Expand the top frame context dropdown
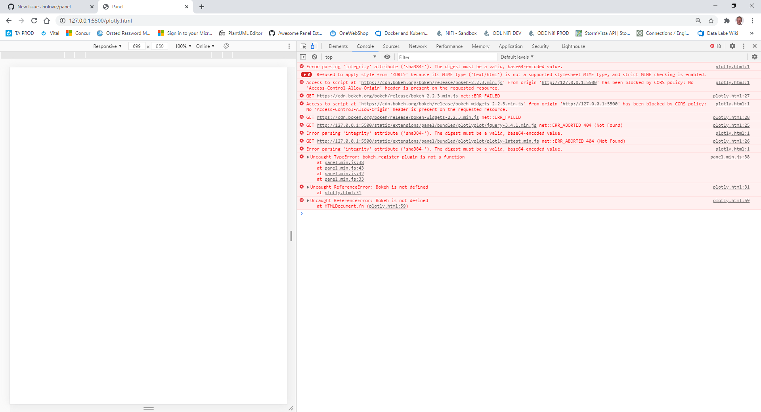761x412 pixels. coord(350,57)
